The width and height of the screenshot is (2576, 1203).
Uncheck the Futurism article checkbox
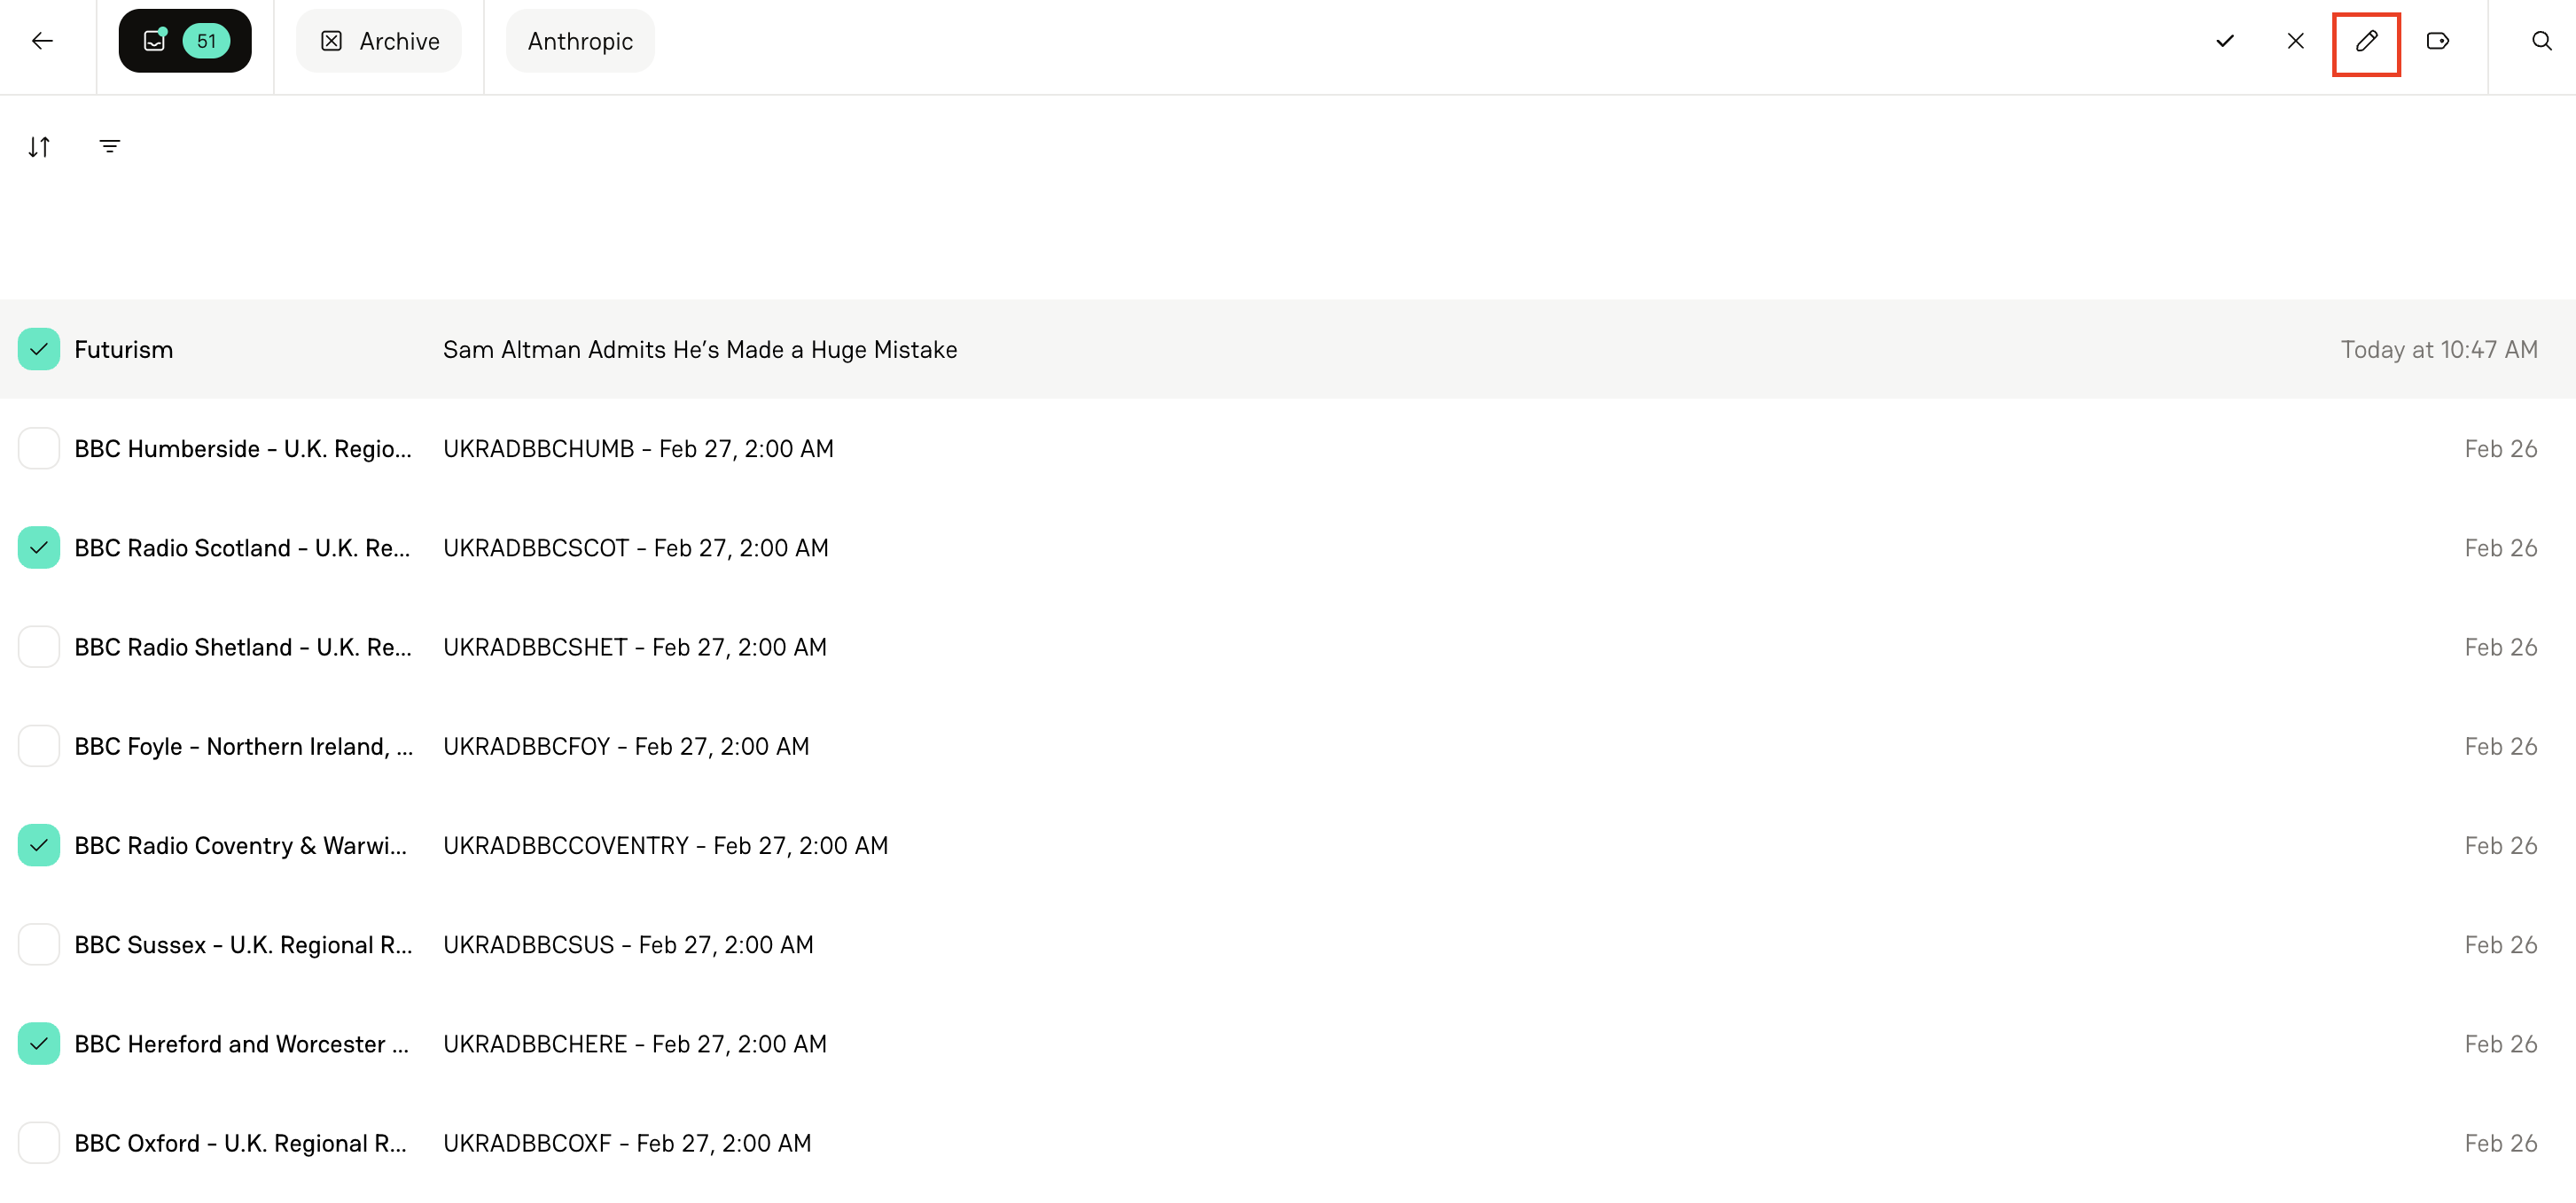click(x=38, y=349)
